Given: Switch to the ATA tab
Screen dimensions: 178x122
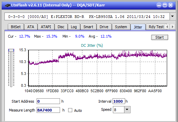Looking at the screenshot, I should tap(31, 27).
